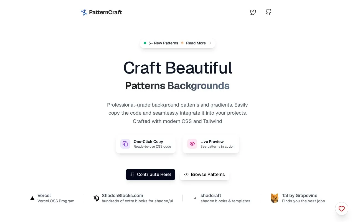The image size is (355, 222).
Task: Click the text "Ready-to-use CSS code"
Action: [x=152, y=147]
